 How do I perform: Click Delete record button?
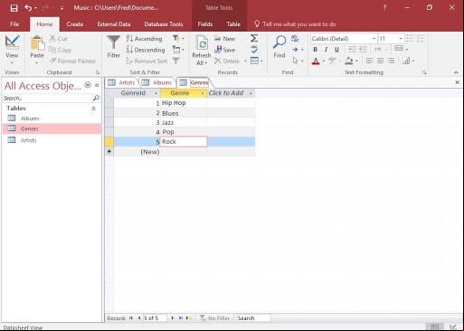227,61
